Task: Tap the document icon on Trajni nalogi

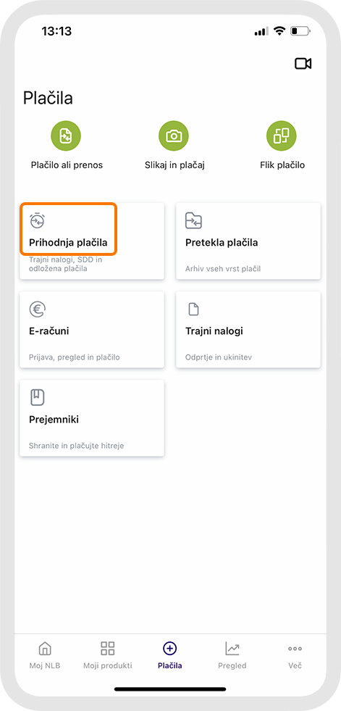Action: point(193,309)
